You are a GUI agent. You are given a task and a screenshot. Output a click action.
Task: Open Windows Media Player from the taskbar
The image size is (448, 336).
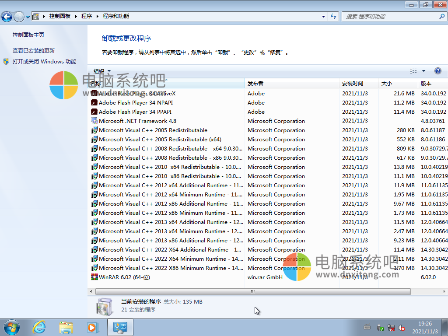tap(93, 327)
